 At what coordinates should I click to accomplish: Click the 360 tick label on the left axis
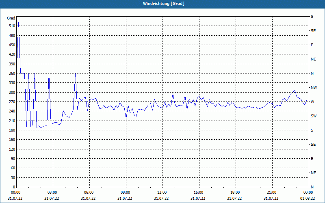(12, 73)
